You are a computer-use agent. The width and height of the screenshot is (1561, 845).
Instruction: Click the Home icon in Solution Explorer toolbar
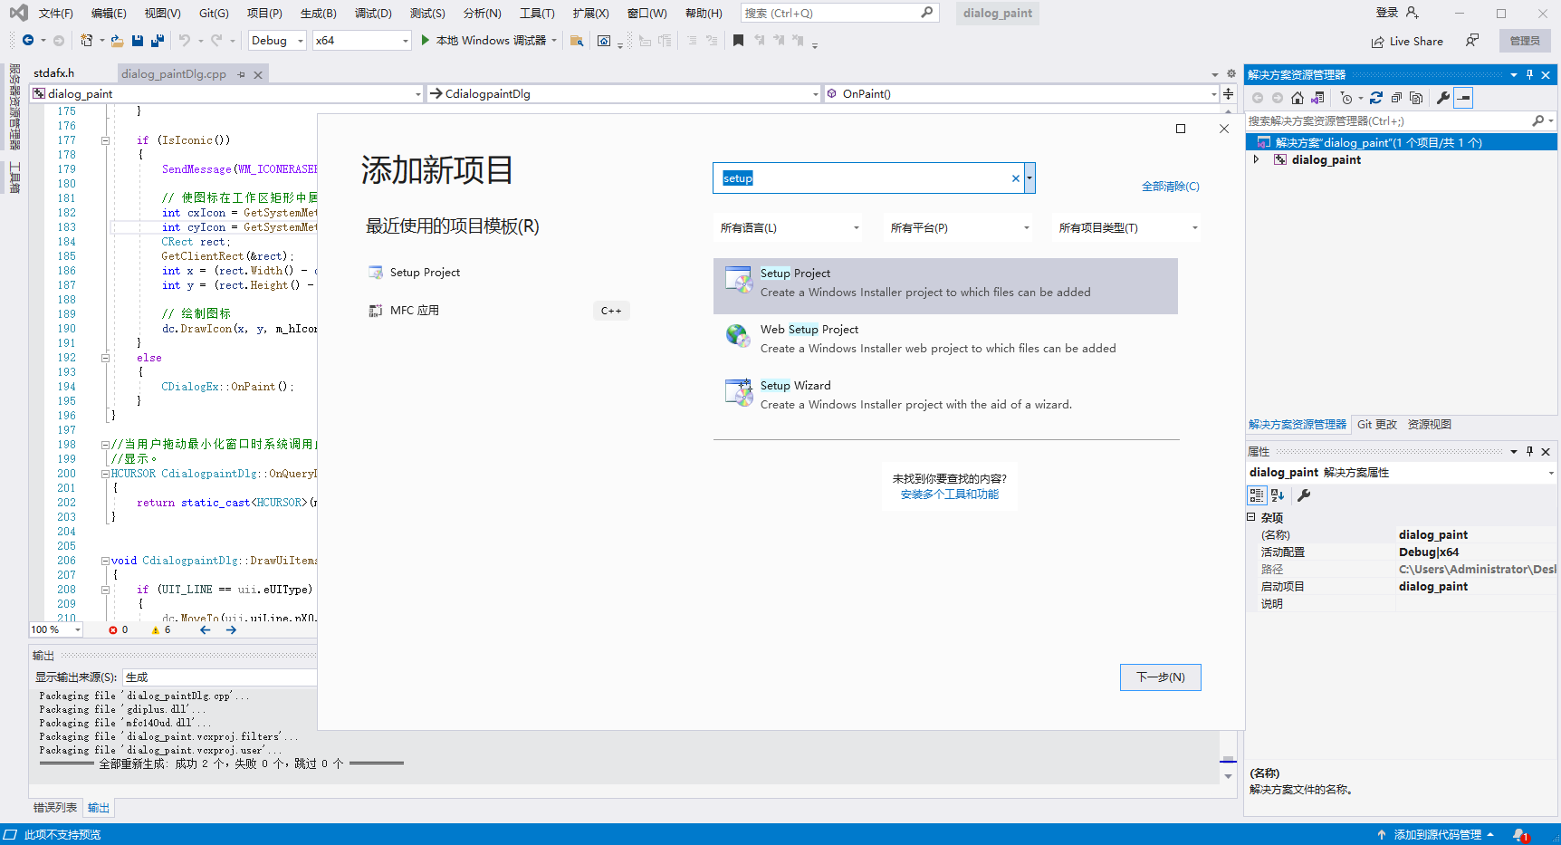pyautogui.click(x=1298, y=98)
